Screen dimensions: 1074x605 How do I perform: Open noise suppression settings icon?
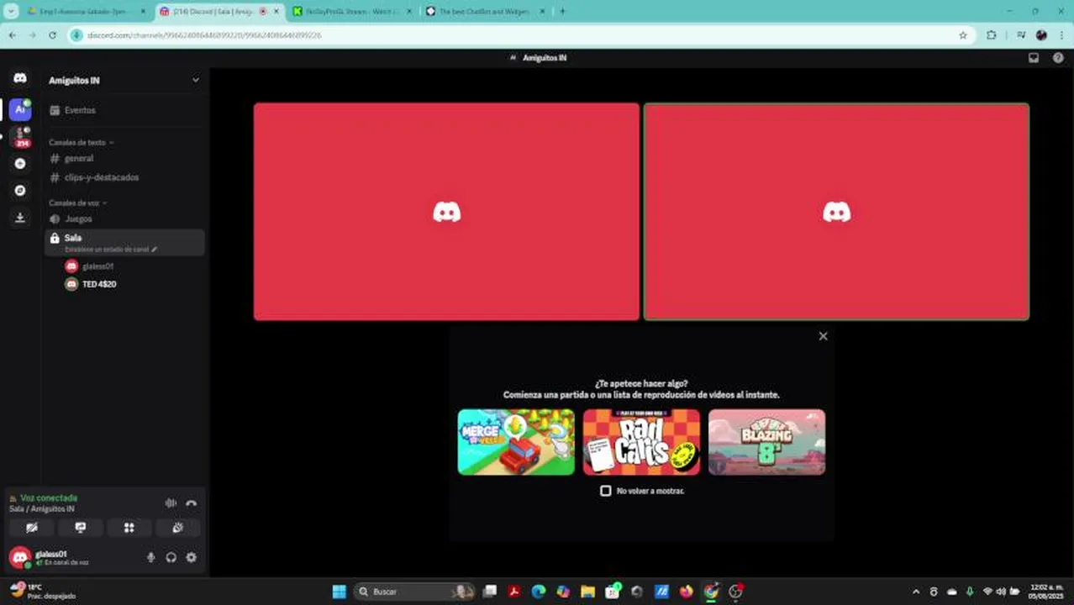pos(171,502)
